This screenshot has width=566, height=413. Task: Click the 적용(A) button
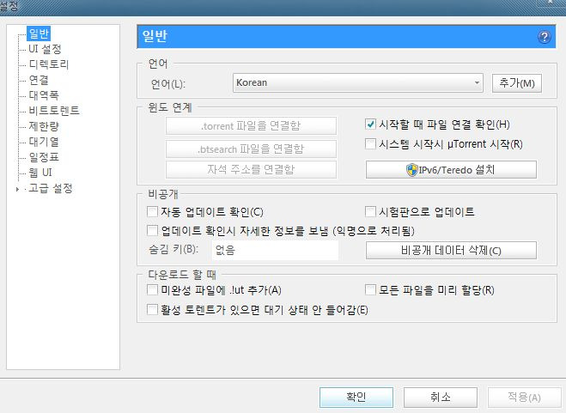[x=524, y=397]
